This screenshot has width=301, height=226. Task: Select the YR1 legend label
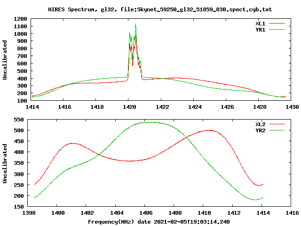[x=260, y=30]
